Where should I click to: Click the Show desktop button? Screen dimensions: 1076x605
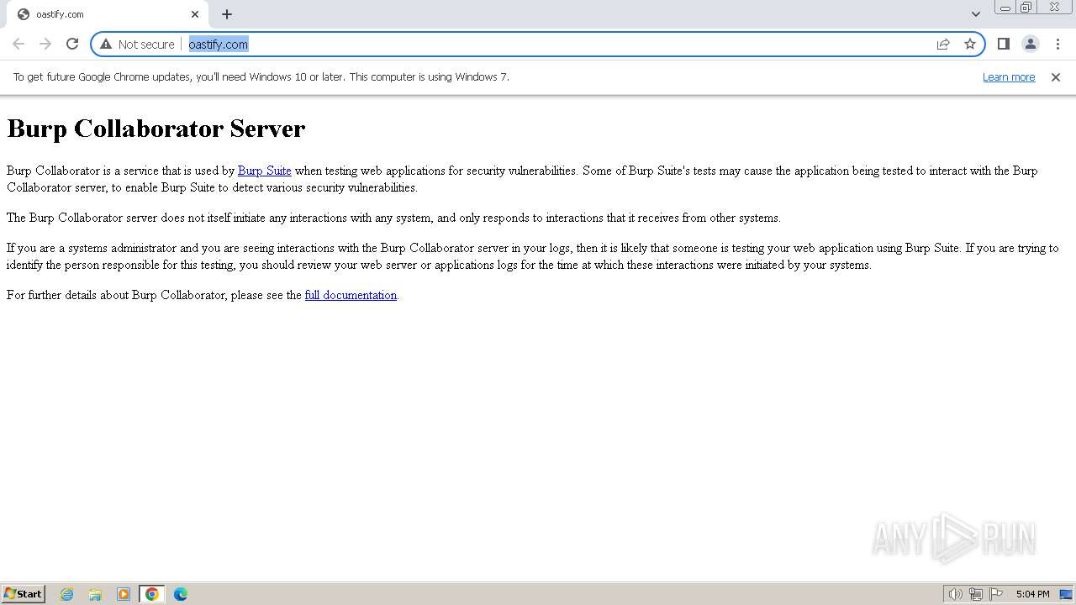point(1067,594)
